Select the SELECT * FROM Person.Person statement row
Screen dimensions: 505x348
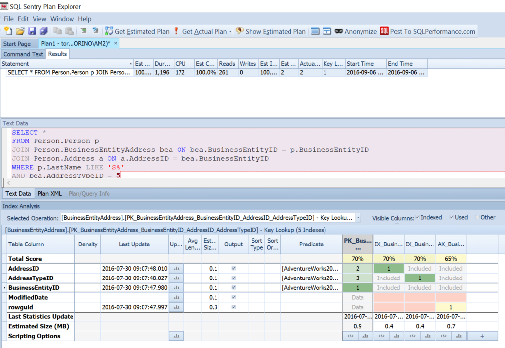pyautogui.click(x=214, y=73)
